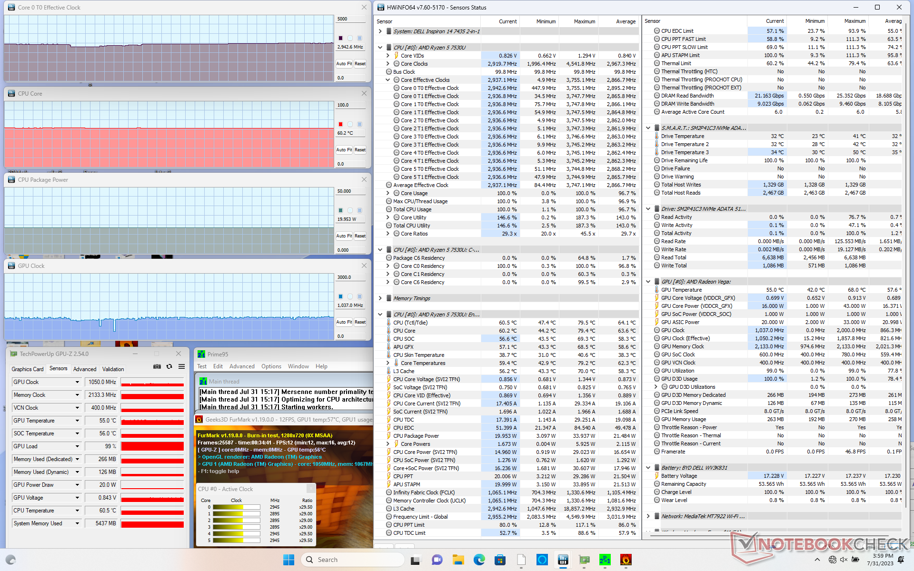
Task: Open the GPU Power Draw dropdown in GPU-Z
Action: 77,485
